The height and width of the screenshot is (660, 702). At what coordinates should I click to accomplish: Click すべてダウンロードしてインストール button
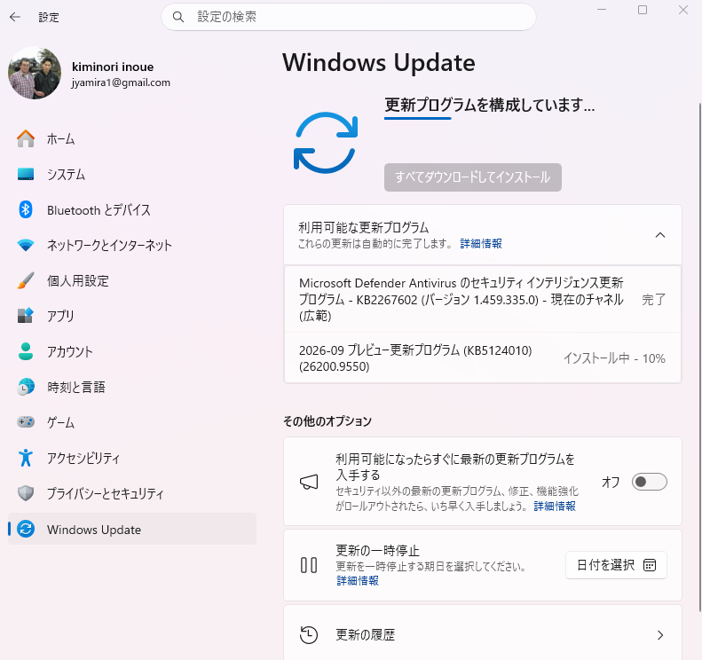click(473, 177)
